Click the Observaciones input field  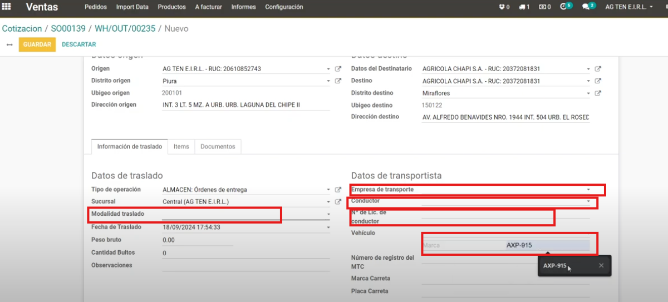pyautogui.click(x=246, y=266)
